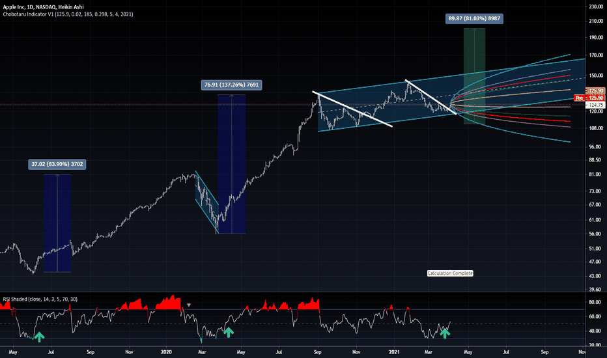Click 60.00 on the RSI scale

pos(595,316)
